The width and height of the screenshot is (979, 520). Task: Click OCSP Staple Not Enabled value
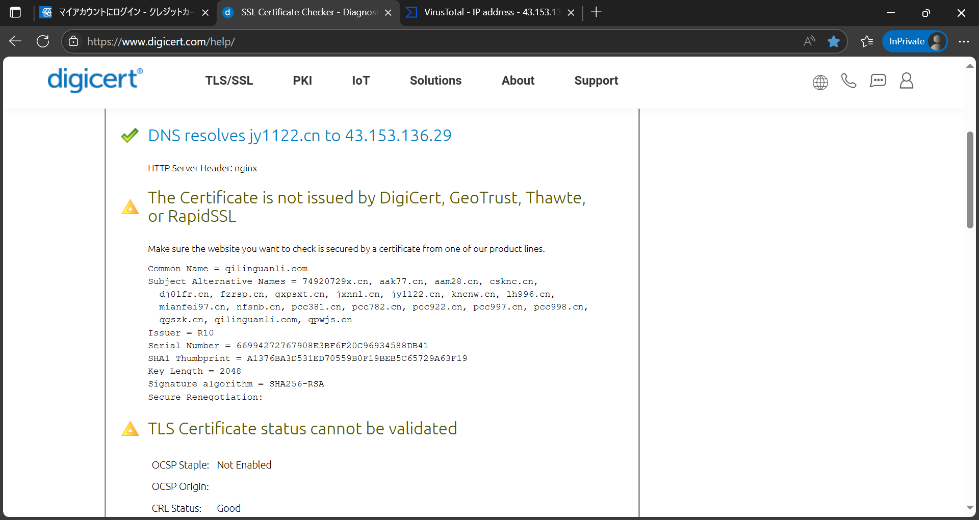coord(244,465)
